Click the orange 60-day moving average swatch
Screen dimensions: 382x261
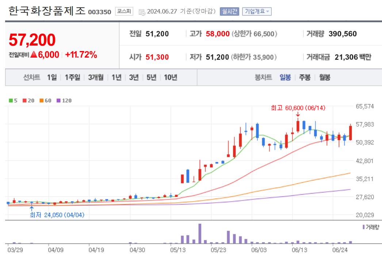point(41,101)
